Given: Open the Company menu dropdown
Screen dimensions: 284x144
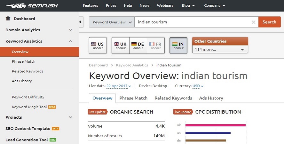Looking at the screenshot, I should point(215,6).
